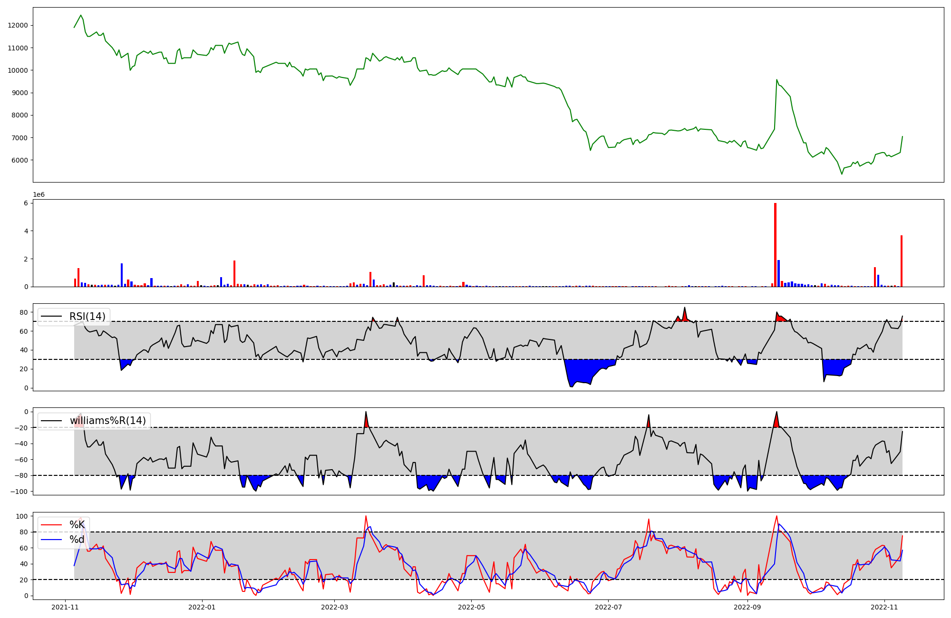Image resolution: width=951 pixels, height=618 pixels.
Task: Click the tallest red volume bar
Action: pos(775,245)
